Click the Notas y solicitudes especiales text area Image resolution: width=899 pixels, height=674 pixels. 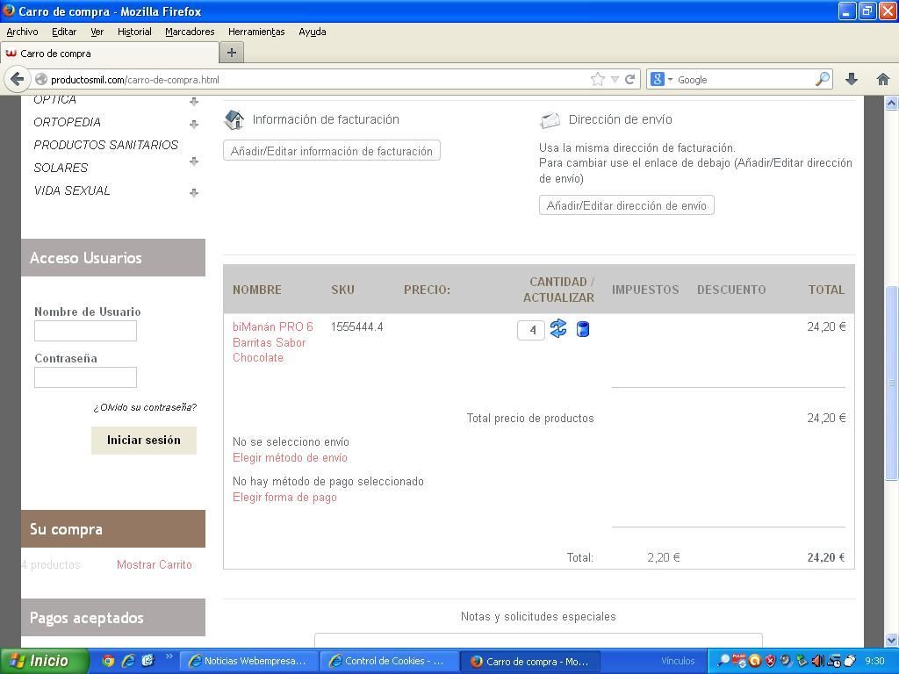538,639
